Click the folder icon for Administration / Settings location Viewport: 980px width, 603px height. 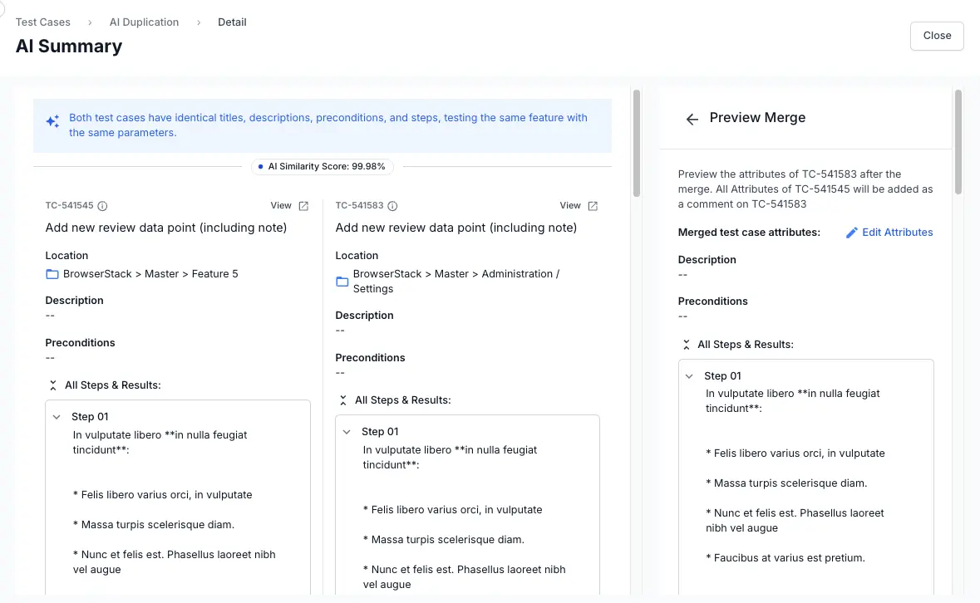(x=342, y=282)
